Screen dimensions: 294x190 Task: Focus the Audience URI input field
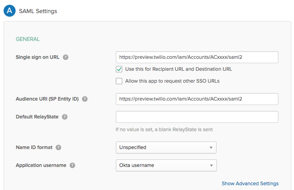[197, 99]
